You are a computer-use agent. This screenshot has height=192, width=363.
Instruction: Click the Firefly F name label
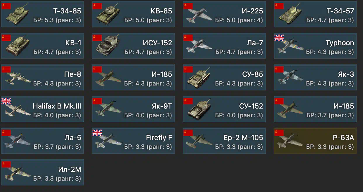pos(159,137)
